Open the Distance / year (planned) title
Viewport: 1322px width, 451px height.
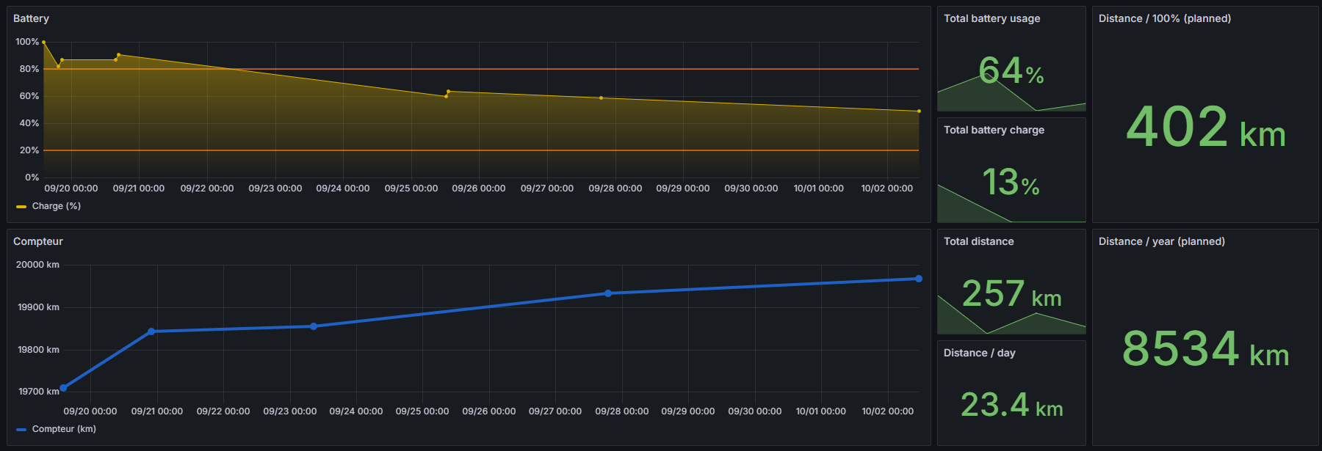(x=1161, y=241)
